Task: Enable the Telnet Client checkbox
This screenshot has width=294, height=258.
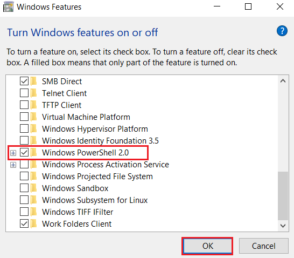Action: (24, 93)
